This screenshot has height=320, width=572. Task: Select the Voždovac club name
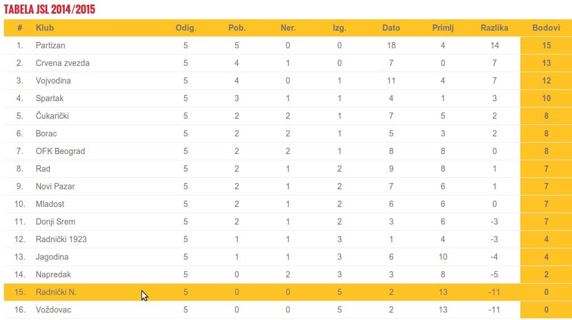pyautogui.click(x=53, y=310)
